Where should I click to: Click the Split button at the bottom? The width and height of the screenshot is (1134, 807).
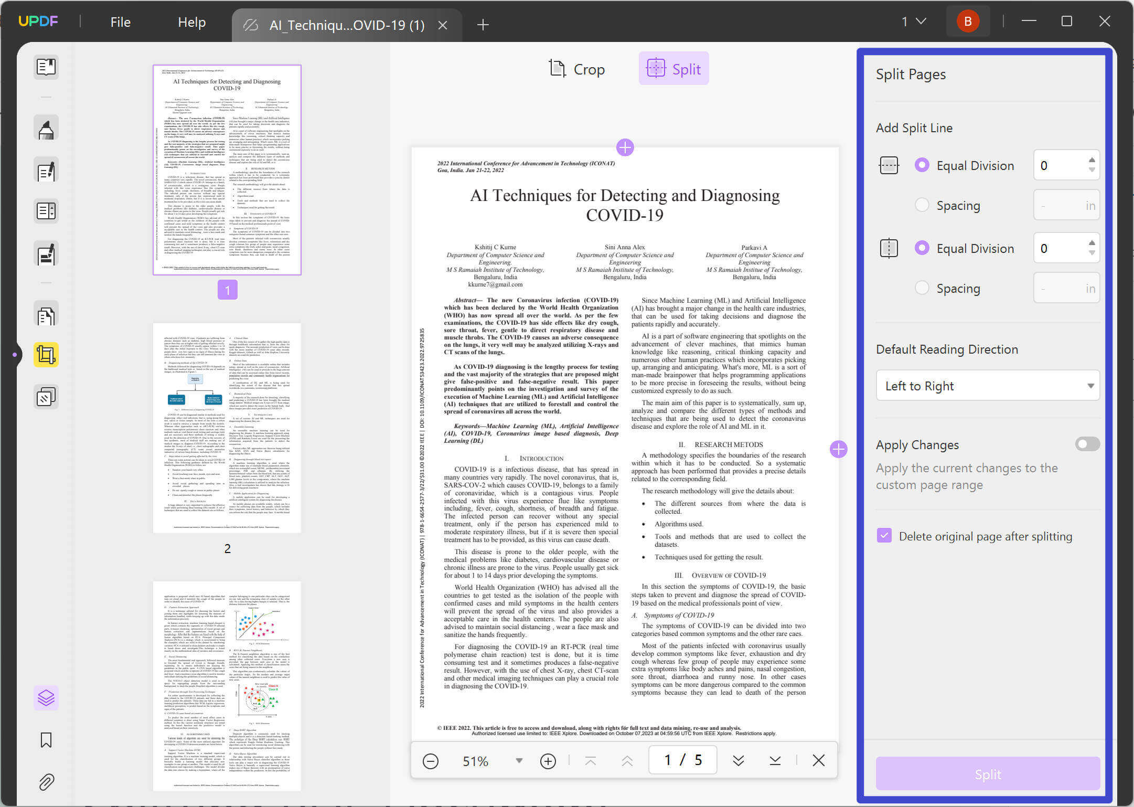tap(988, 774)
